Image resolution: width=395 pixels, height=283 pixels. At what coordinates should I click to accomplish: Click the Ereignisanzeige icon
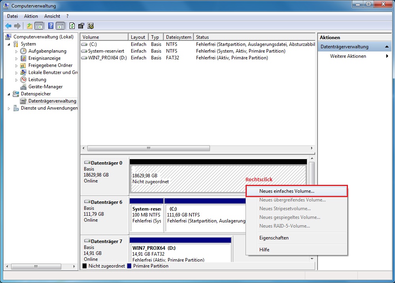tap(23, 58)
